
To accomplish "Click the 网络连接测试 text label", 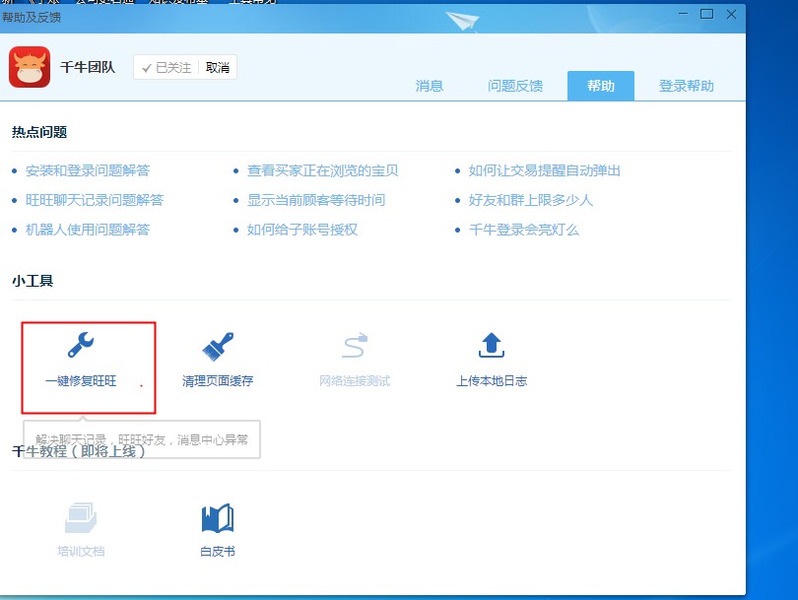I will pyautogui.click(x=355, y=380).
